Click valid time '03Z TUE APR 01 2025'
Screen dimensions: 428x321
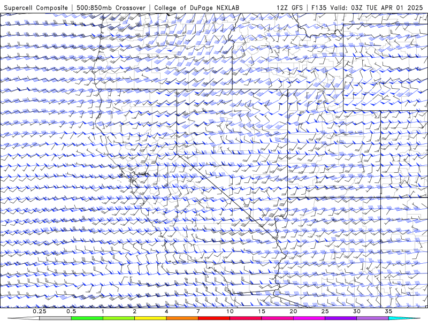tap(387, 7)
